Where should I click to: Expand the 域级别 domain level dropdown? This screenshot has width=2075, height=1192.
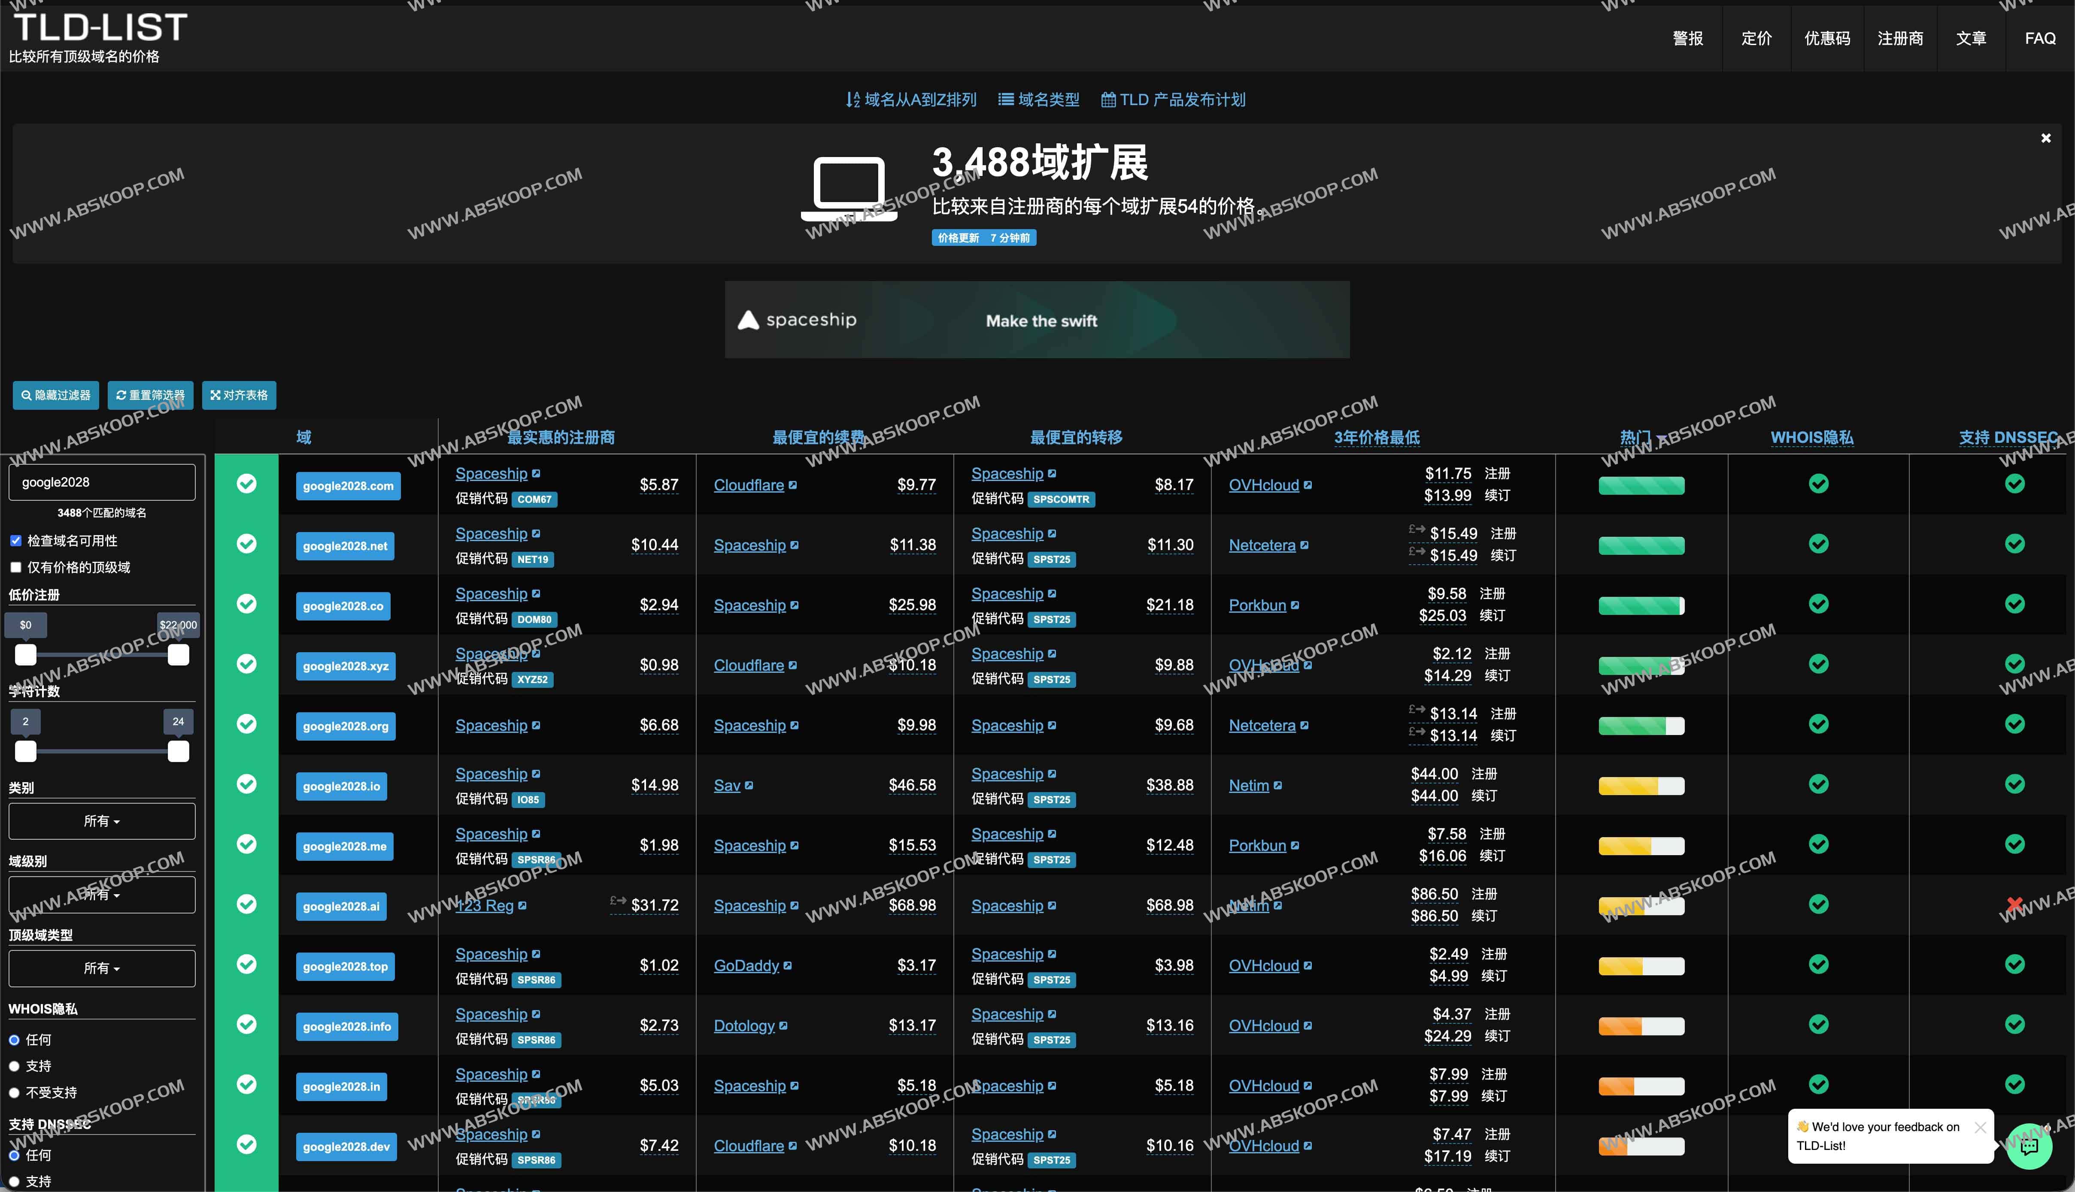(102, 895)
